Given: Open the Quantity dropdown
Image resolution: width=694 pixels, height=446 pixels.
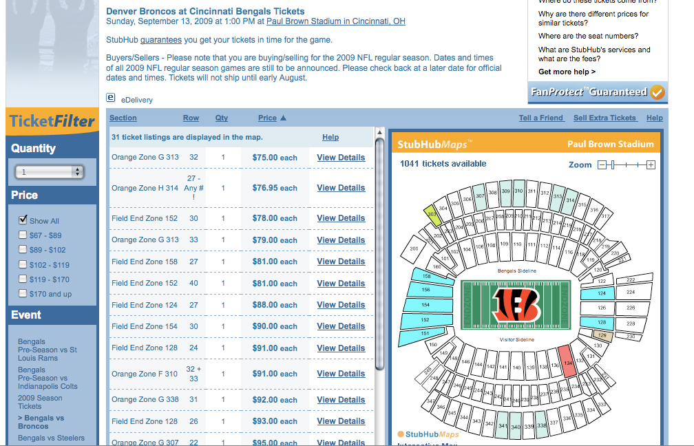Looking at the screenshot, I should [49, 171].
